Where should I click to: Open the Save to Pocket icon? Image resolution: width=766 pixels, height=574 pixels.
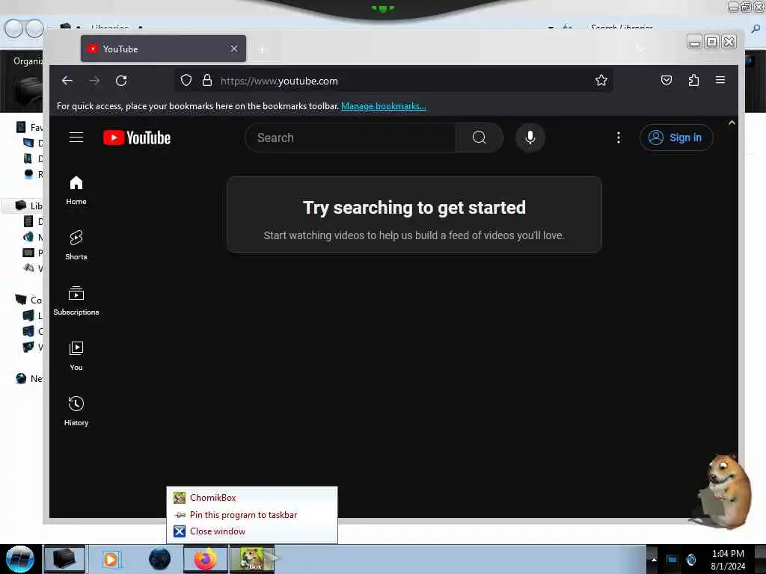(667, 80)
